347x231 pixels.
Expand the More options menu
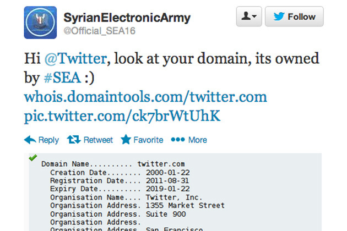pos(197,140)
